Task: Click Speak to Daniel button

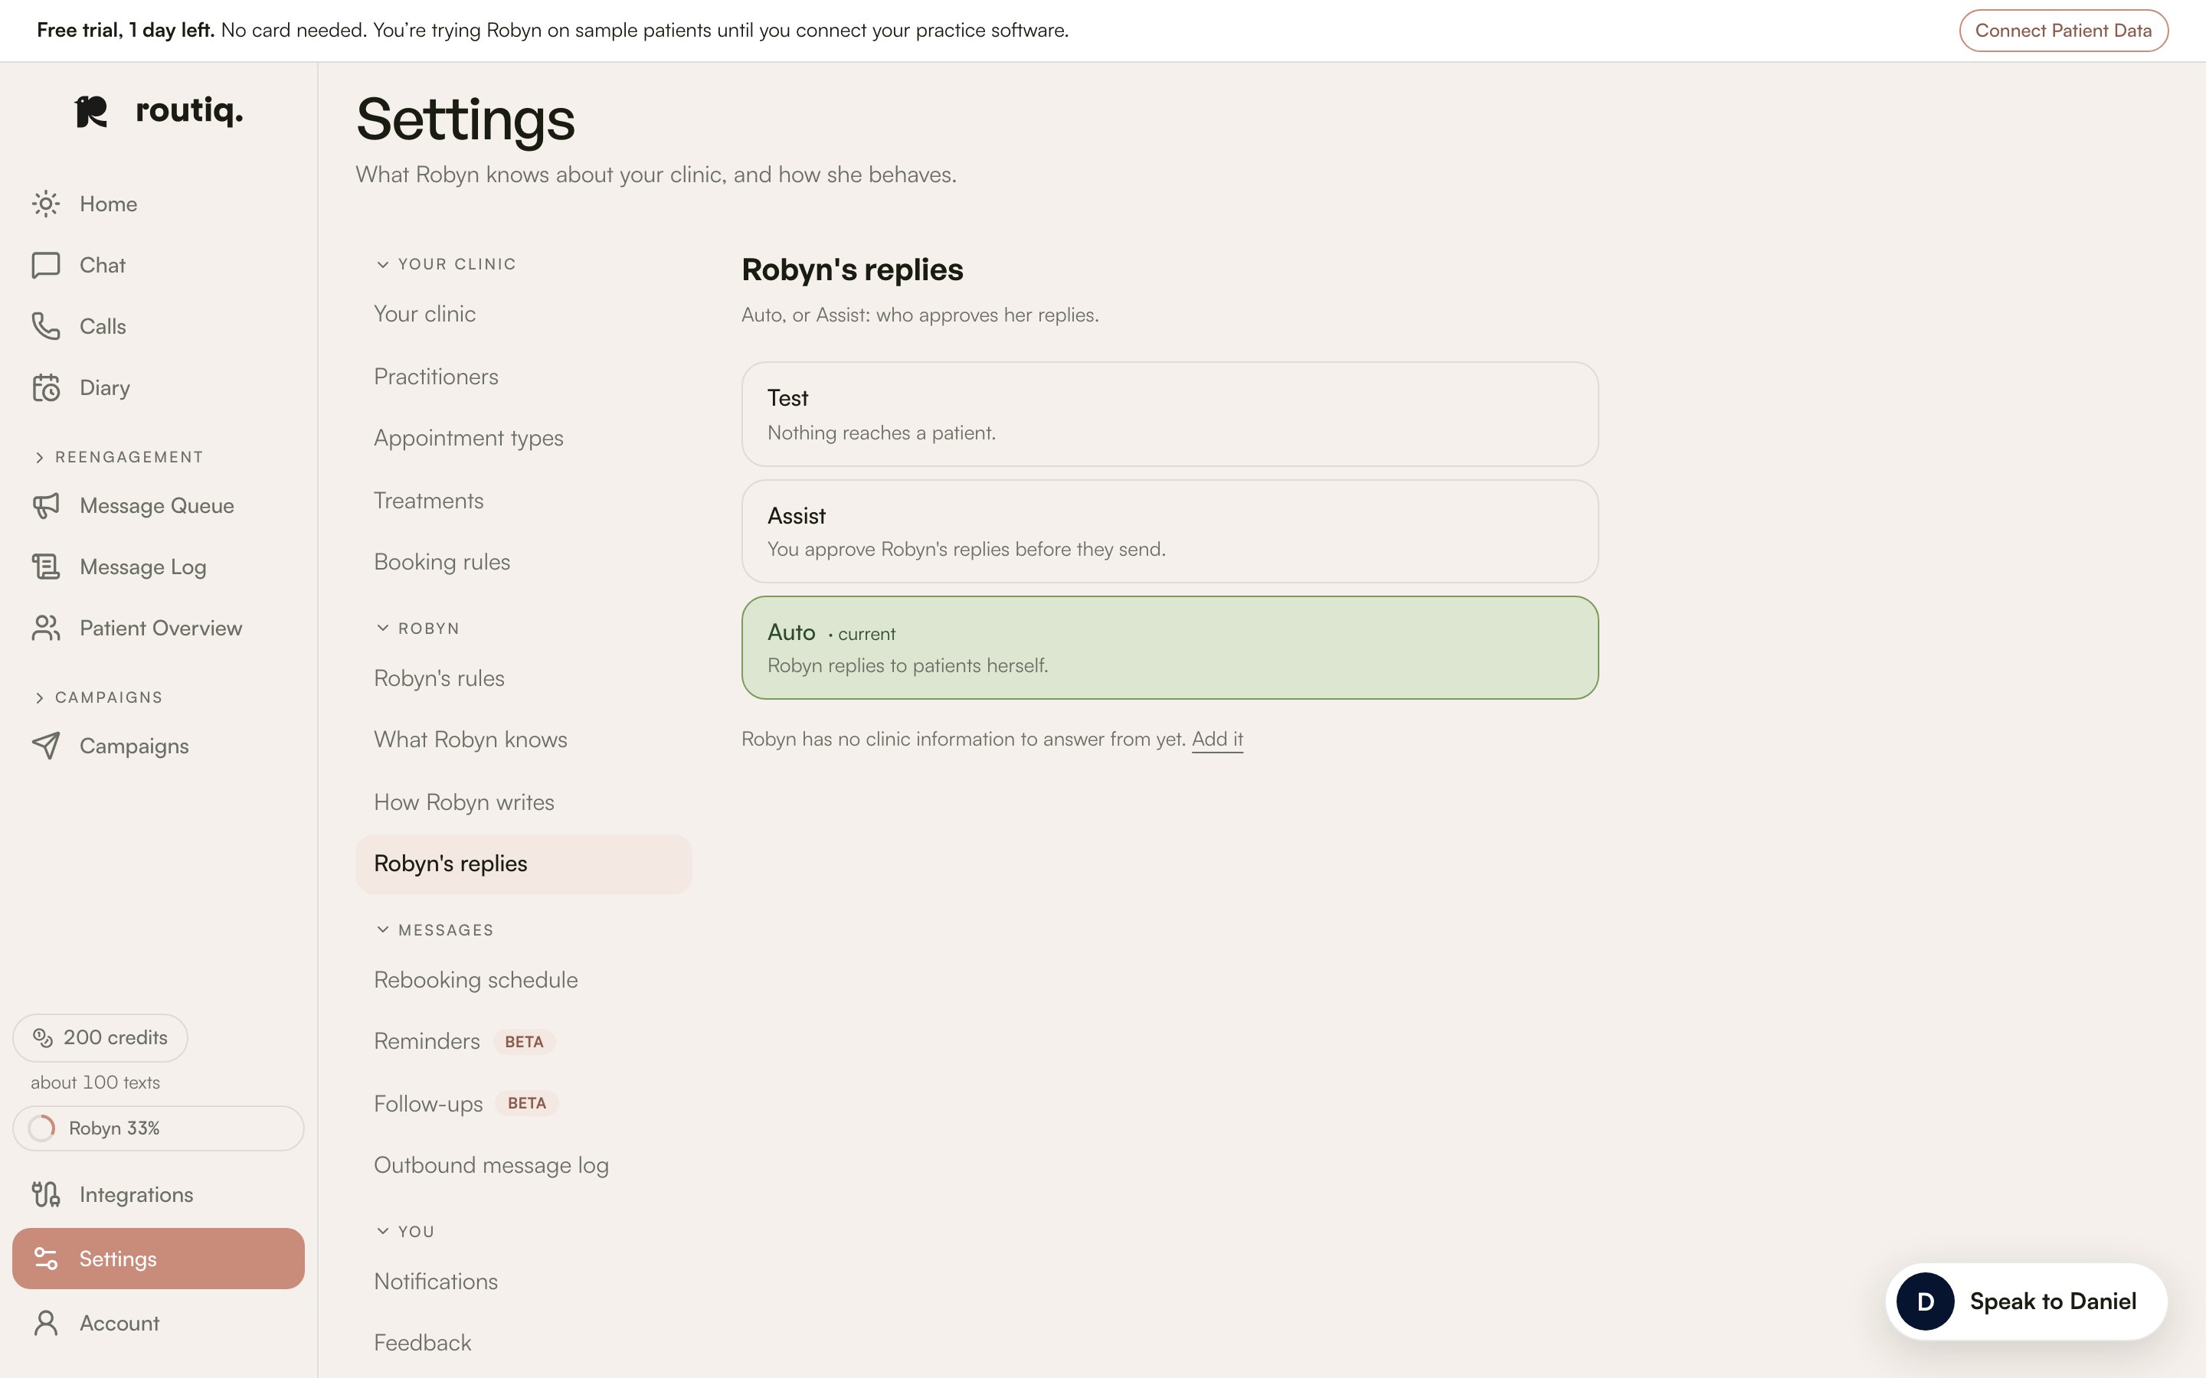Action: click(2025, 1301)
